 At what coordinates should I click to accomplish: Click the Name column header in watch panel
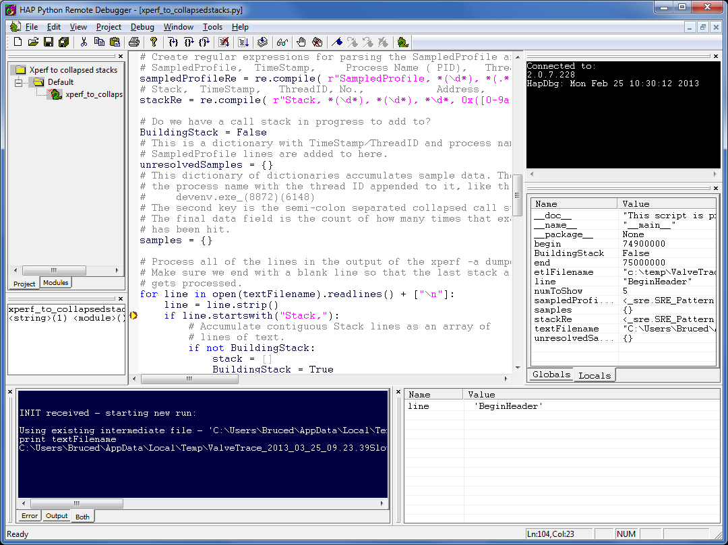[x=433, y=395]
